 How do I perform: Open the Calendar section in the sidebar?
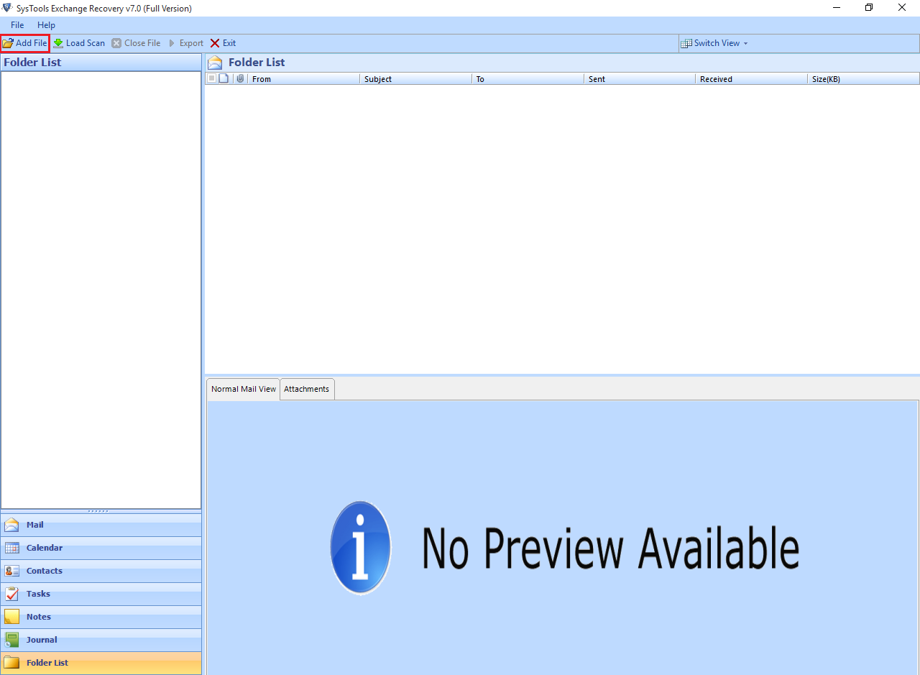click(101, 548)
